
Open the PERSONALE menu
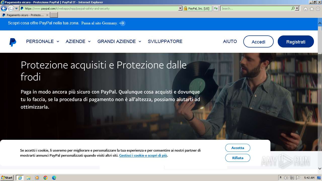40,41
